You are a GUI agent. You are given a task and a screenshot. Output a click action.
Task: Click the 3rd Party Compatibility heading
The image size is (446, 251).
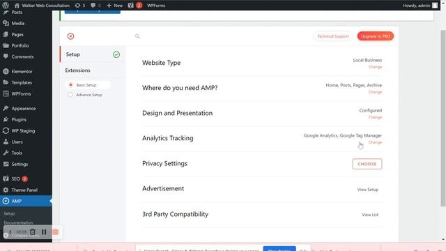pos(175,214)
